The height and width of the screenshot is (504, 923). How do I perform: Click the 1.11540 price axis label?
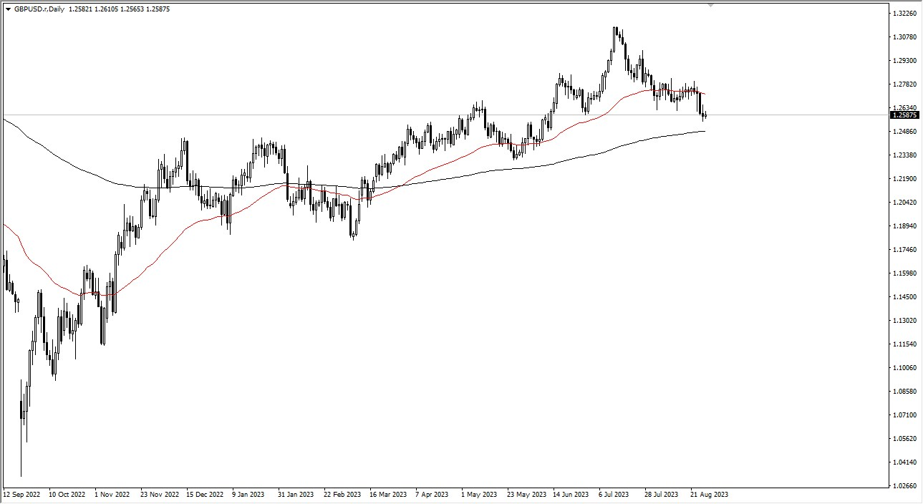[x=904, y=344]
